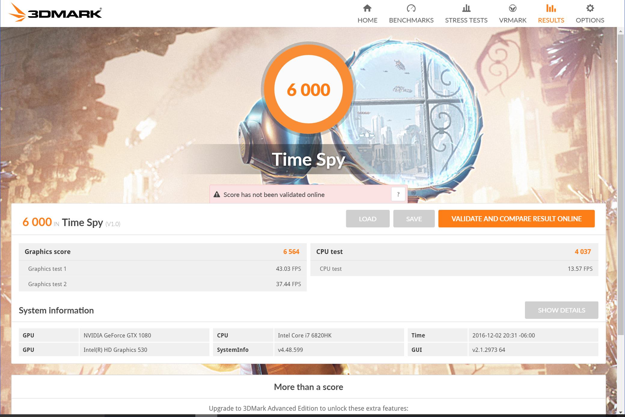Open Benchmarks via the gauge icon
The height and width of the screenshot is (417, 625).
(x=411, y=8)
